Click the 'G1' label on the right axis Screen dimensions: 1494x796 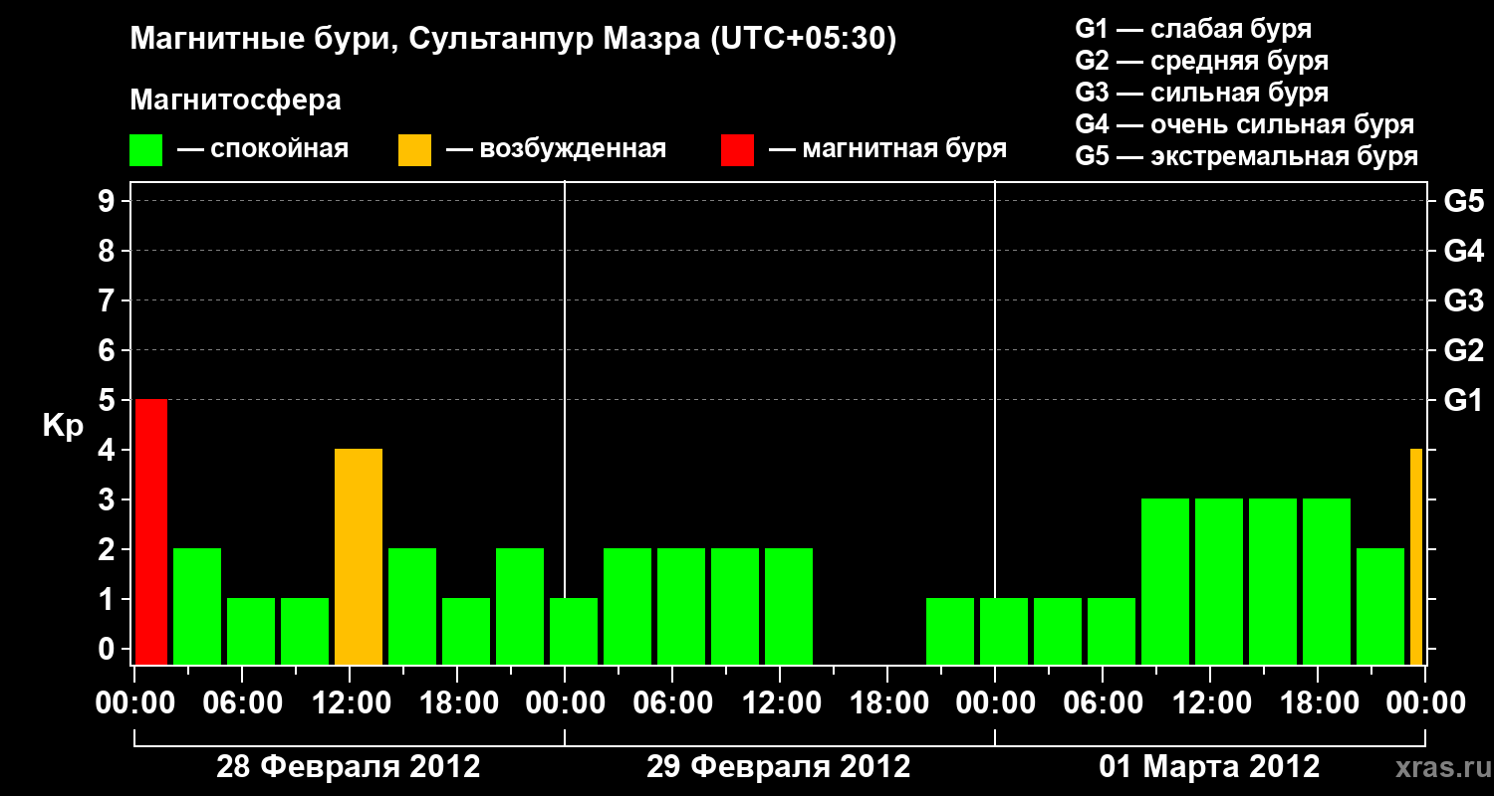1464,400
